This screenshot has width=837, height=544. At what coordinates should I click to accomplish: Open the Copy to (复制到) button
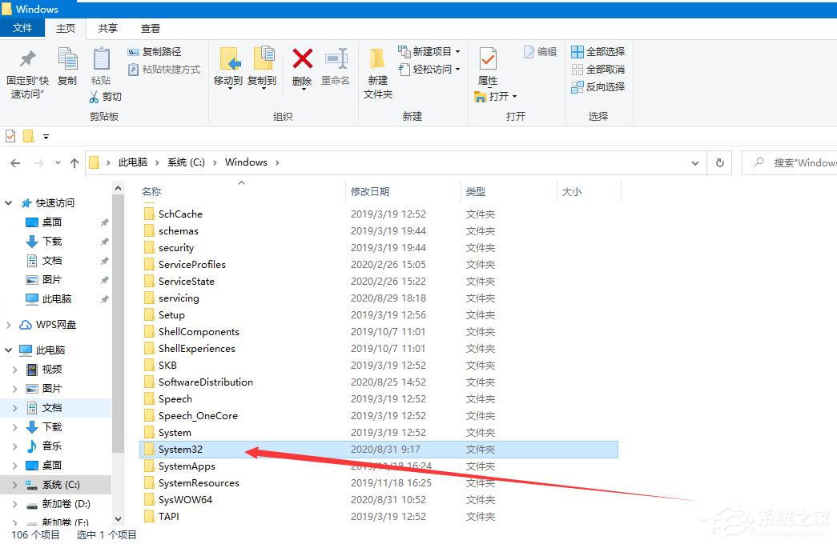click(x=262, y=67)
